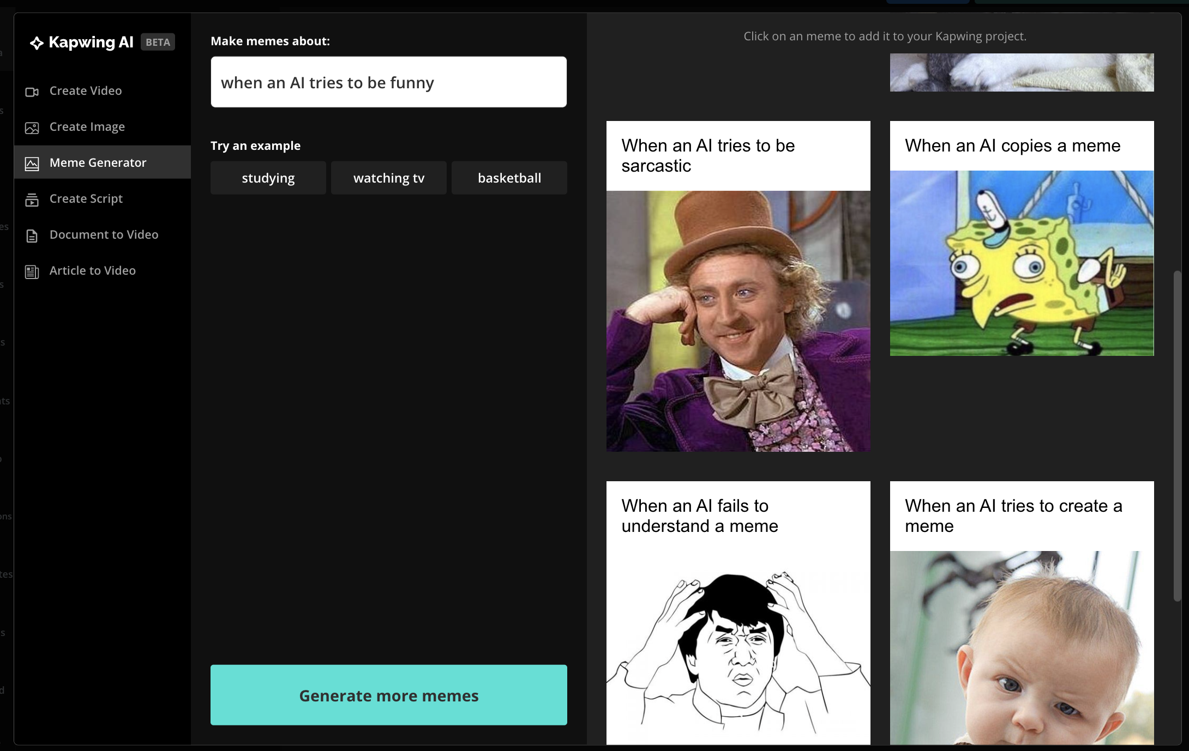Select the 'basketball' example tag

pyautogui.click(x=509, y=177)
